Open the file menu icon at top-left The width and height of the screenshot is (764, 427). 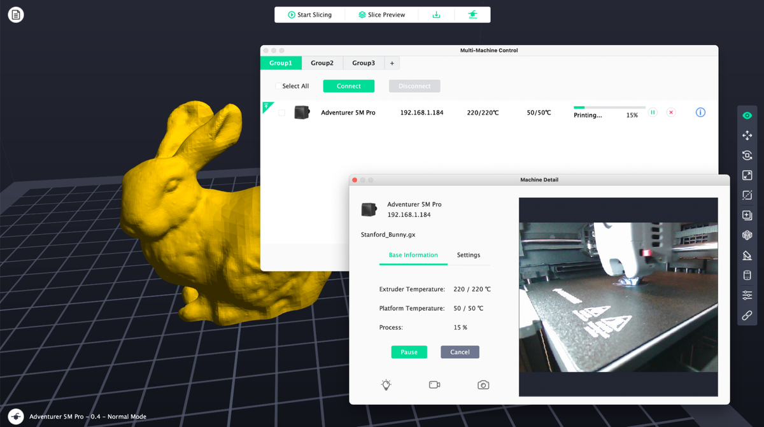pos(15,14)
